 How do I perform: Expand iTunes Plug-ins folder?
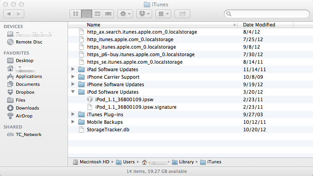point(73,114)
